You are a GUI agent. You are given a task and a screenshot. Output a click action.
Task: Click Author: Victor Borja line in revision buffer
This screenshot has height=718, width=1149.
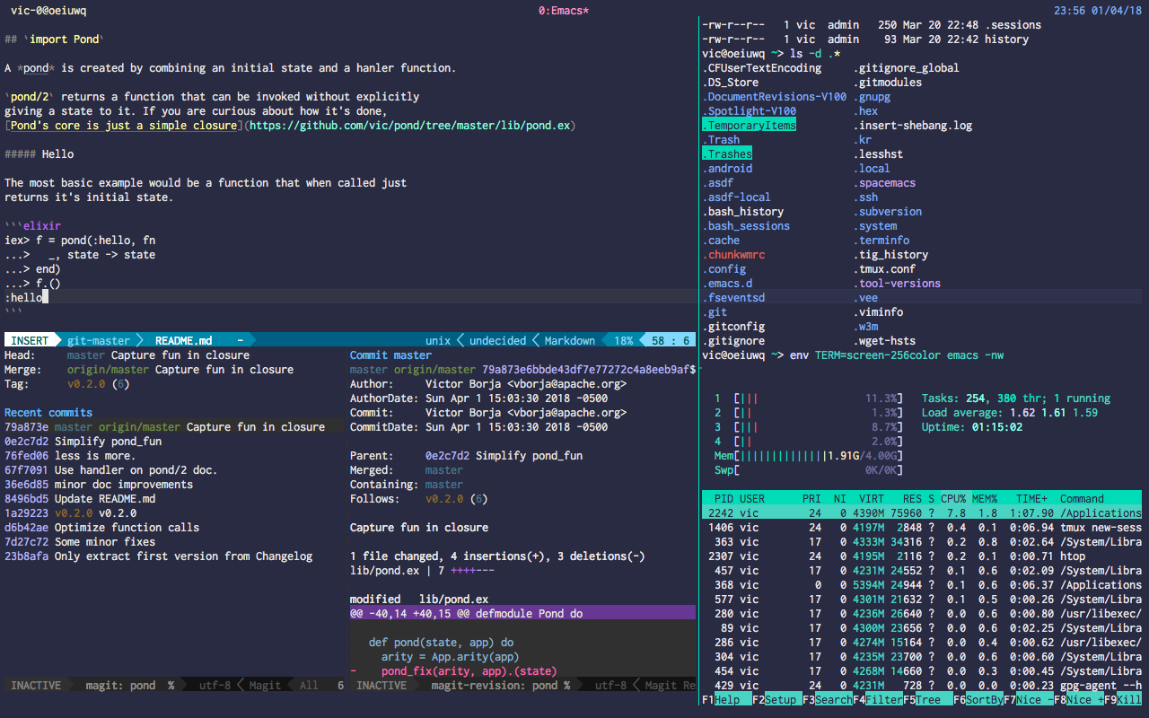pyautogui.click(x=488, y=384)
